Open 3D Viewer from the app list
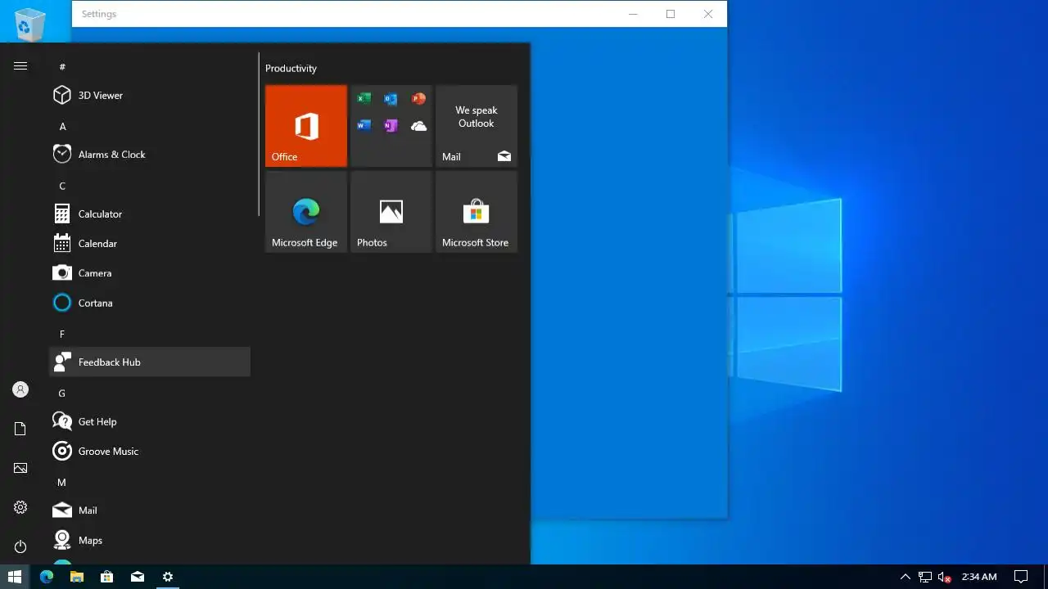The height and width of the screenshot is (589, 1048). tap(150, 95)
